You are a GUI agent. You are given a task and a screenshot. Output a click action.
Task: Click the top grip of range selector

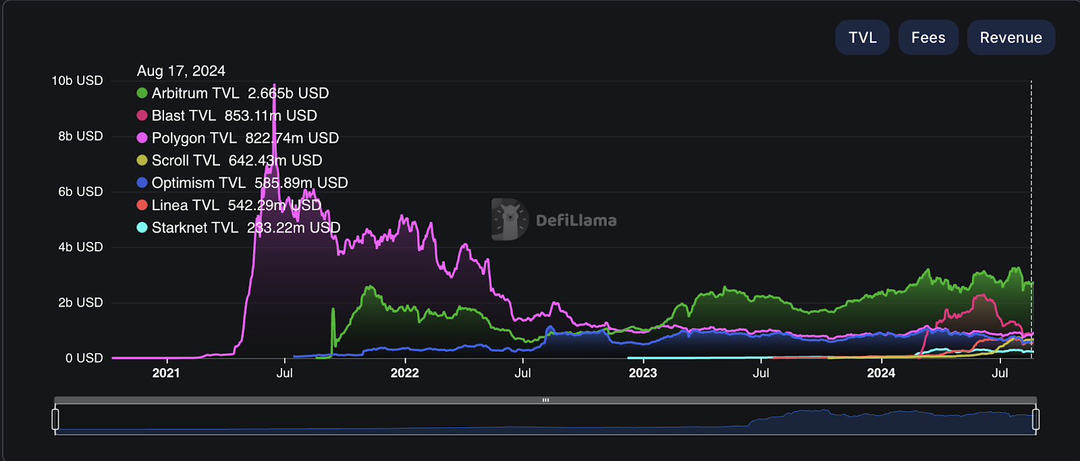(545, 400)
